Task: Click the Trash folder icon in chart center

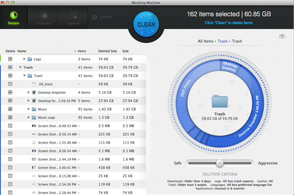Action: click(220, 101)
